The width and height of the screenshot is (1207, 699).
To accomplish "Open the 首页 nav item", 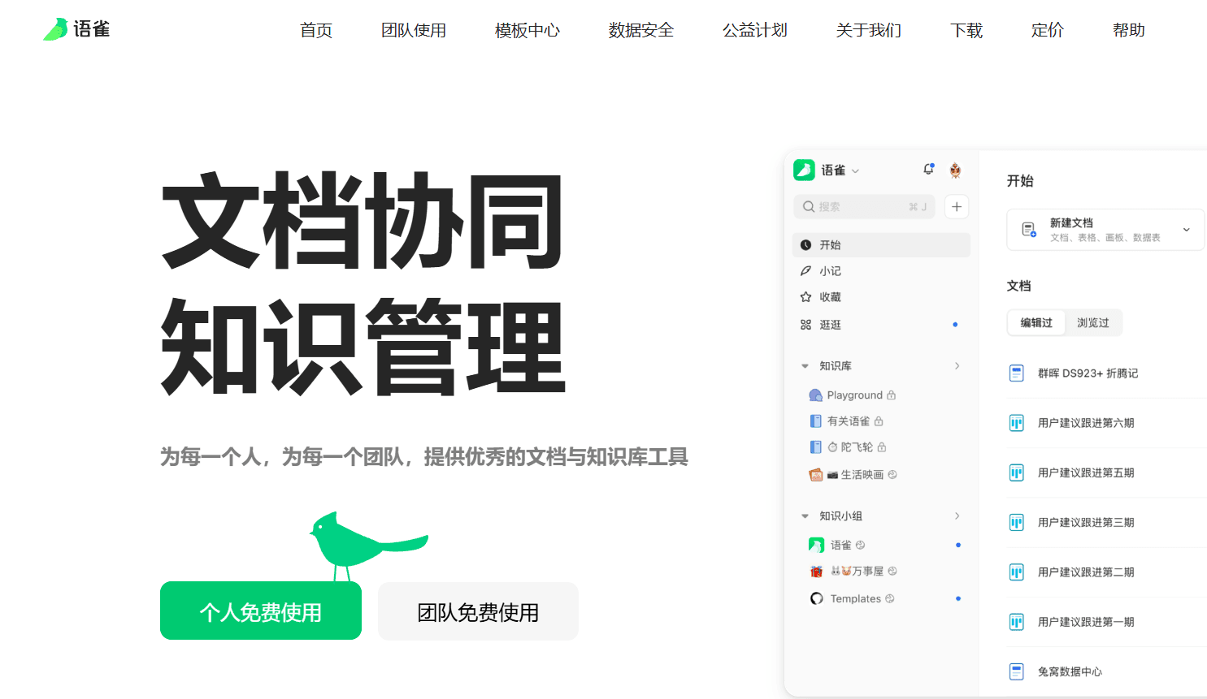I will [316, 30].
